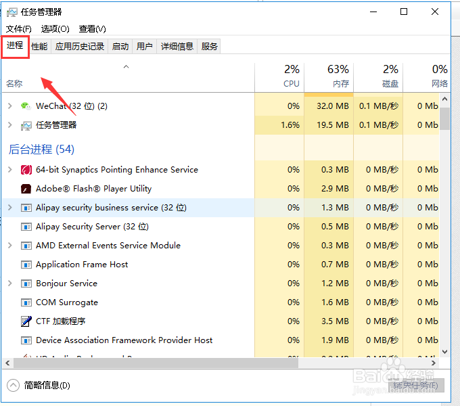Click the COM Surrogate icon
Image resolution: width=460 pixels, height=406 pixels.
tap(26, 302)
